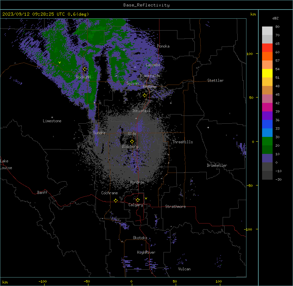Click the Innisfail city label
Screen dimensions: 293x286
pyautogui.click(x=141, y=111)
